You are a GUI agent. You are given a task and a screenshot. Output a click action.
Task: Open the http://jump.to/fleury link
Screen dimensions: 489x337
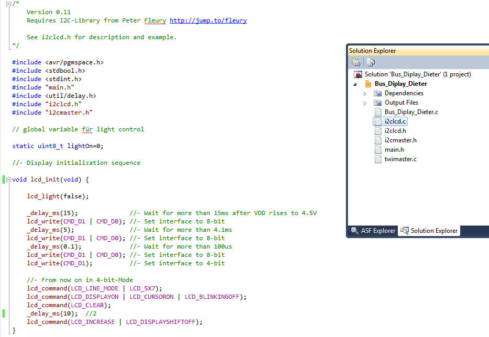click(x=208, y=20)
